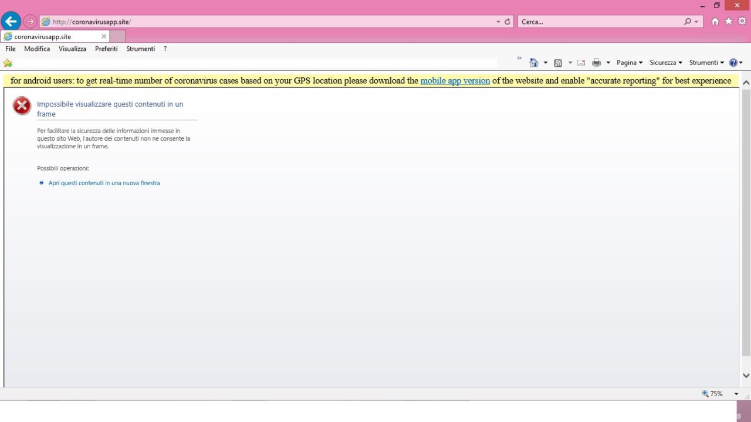Open the Read mail icon
The width and height of the screenshot is (751, 422).
tap(580, 62)
